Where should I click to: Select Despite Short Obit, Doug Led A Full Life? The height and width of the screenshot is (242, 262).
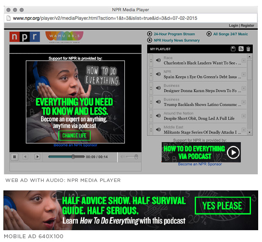point(199,118)
